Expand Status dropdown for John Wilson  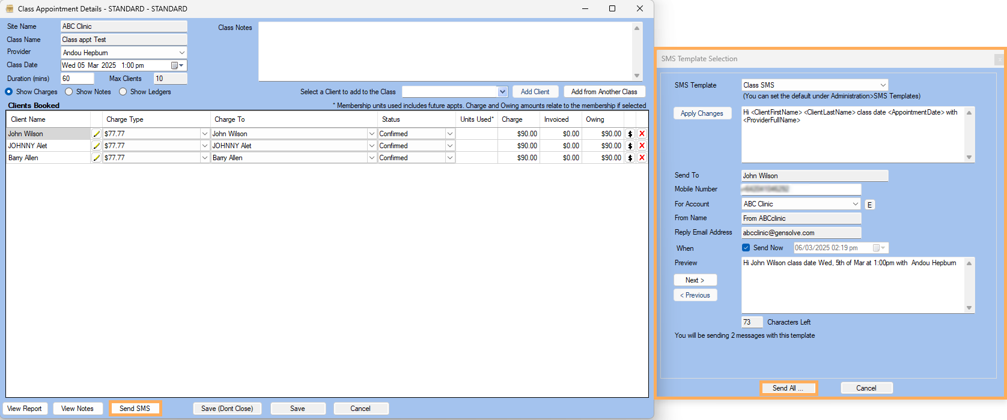click(x=449, y=134)
